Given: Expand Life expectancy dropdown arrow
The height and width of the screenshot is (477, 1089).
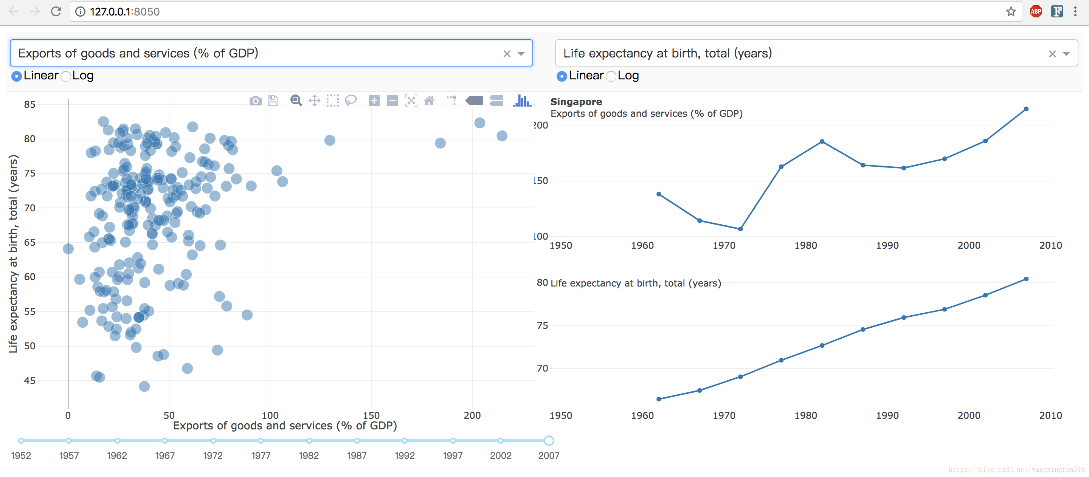Looking at the screenshot, I should tap(1067, 54).
